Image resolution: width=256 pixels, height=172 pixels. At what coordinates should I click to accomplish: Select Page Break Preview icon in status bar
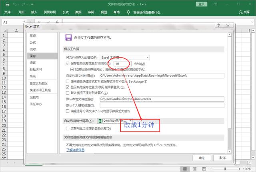point(204,169)
